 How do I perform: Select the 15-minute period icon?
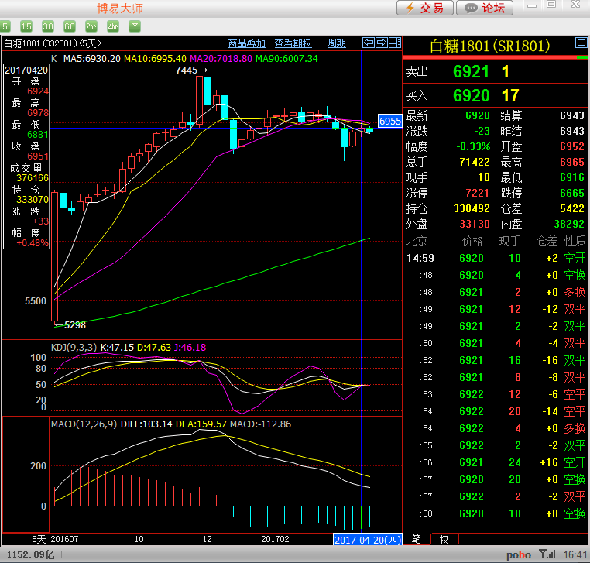(x=27, y=26)
